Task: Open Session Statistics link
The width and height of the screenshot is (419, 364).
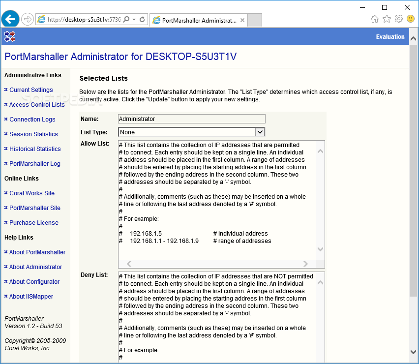Action: pos(33,134)
